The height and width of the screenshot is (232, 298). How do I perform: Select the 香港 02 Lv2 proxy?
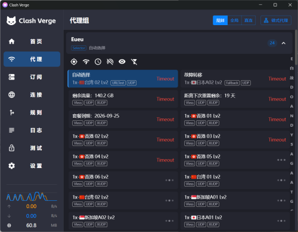pos(123,140)
